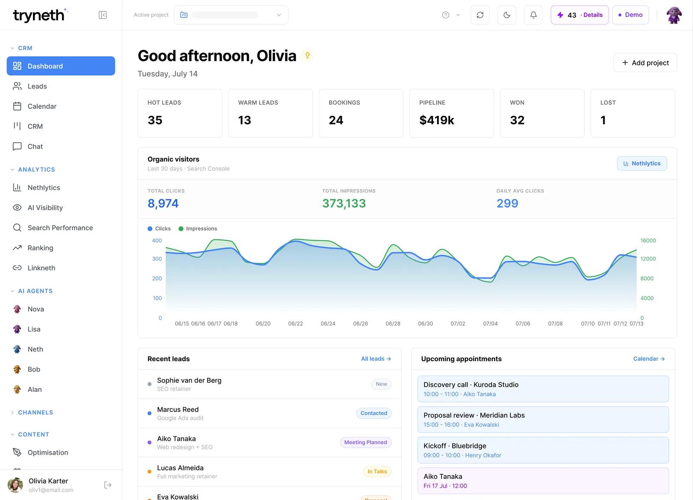Open Sophie van der Berg lead
This screenshot has height=500, width=693.
click(269, 384)
